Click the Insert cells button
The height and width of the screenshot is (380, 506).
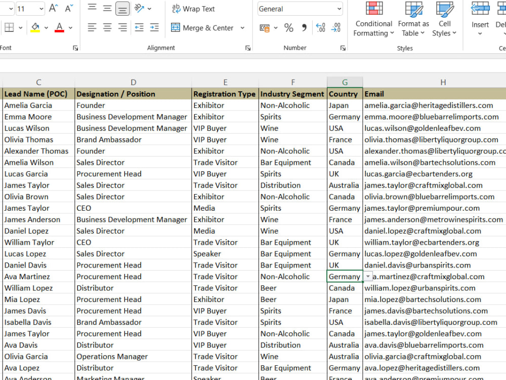pos(480,19)
